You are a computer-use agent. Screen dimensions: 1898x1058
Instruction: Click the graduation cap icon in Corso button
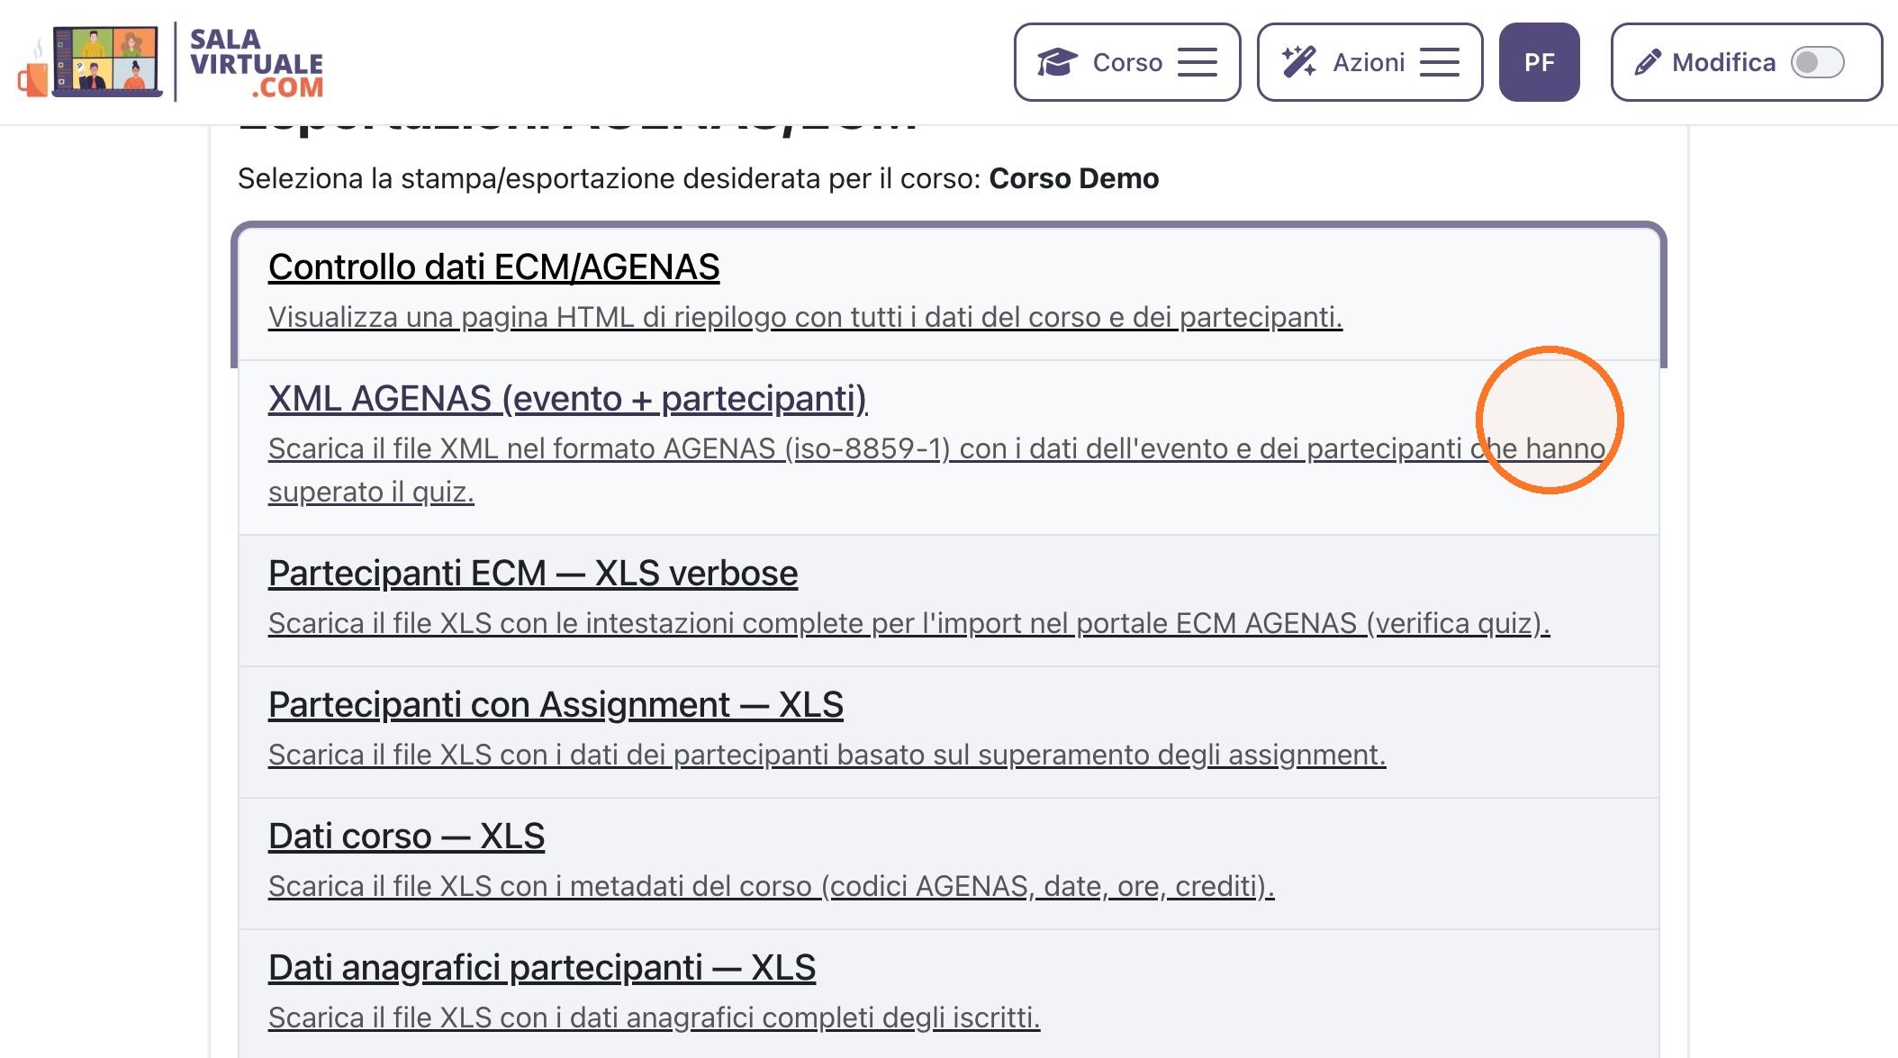tap(1057, 62)
